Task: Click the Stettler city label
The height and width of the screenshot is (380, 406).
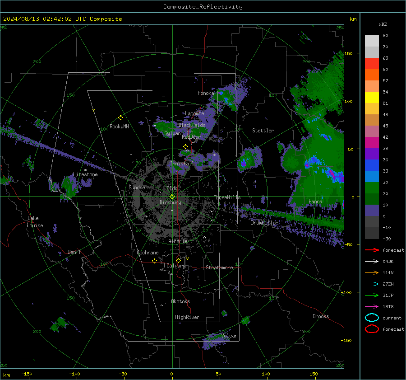Action: point(263,131)
